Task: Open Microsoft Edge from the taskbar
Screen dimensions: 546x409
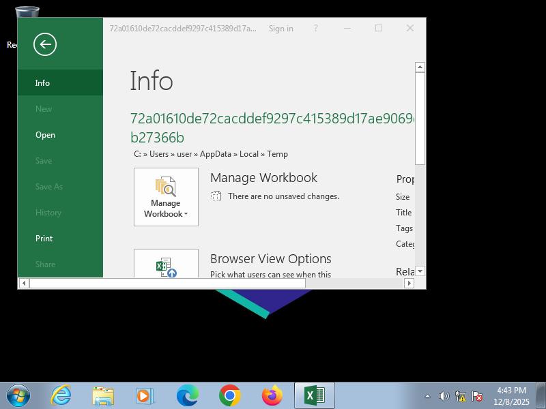Action: coord(188,395)
